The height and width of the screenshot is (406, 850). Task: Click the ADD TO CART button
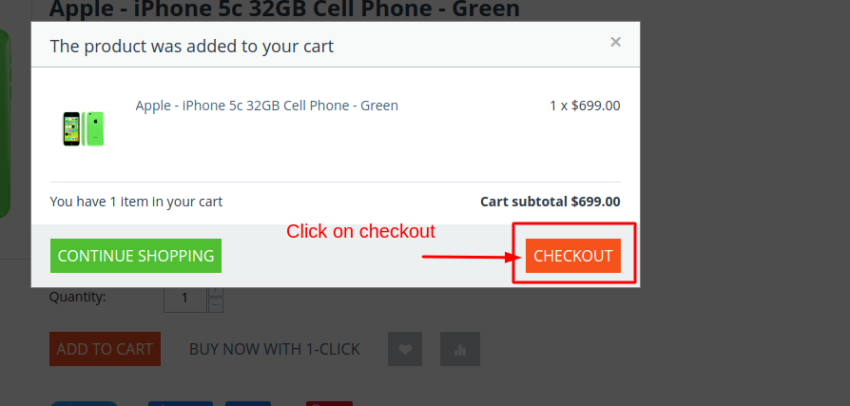pyautogui.click(x=105, y=349)
